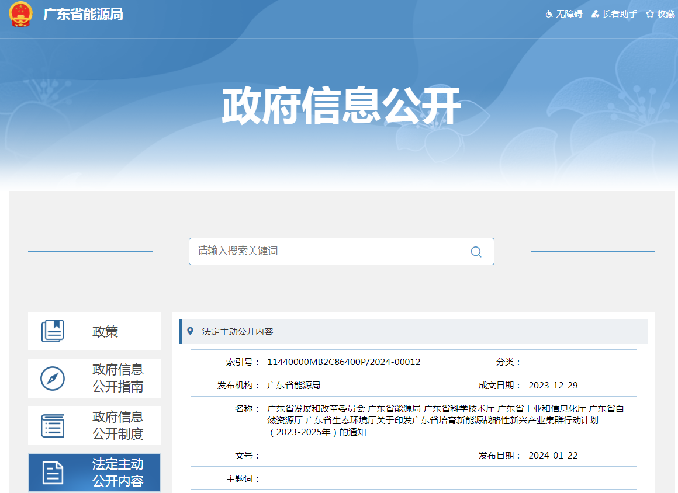The image size is (678, 493).
Task: Click the 文号 label
Action: click(247, 456)
